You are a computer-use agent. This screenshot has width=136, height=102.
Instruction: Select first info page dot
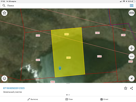point(67,95)
